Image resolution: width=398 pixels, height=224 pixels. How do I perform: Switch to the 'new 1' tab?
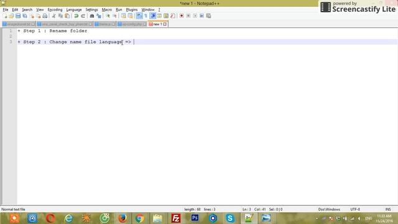[157, 24]
